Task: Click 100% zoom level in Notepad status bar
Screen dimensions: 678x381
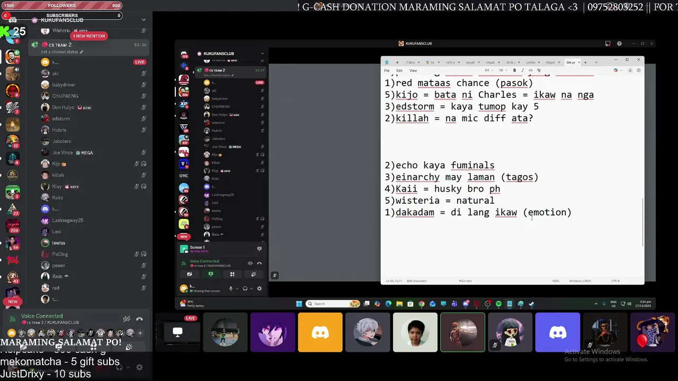Action: coord(556,281)
